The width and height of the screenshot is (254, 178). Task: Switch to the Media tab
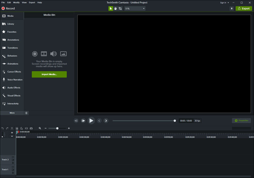coord(12,16)
